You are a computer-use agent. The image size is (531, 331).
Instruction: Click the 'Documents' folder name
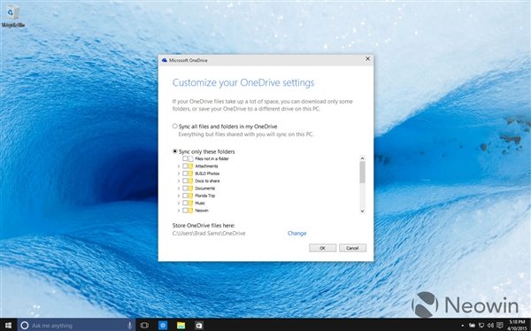(x=205, y=189)
